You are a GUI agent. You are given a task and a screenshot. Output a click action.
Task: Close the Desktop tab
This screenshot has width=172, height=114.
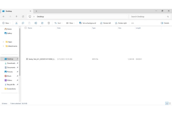click(30, 11)
